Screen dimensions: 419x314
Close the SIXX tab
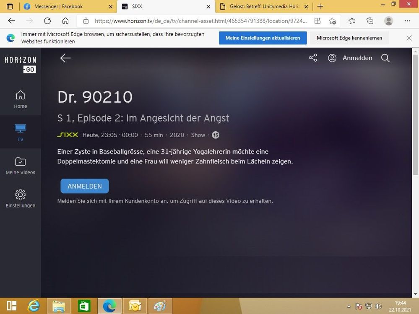coord(208,7)
